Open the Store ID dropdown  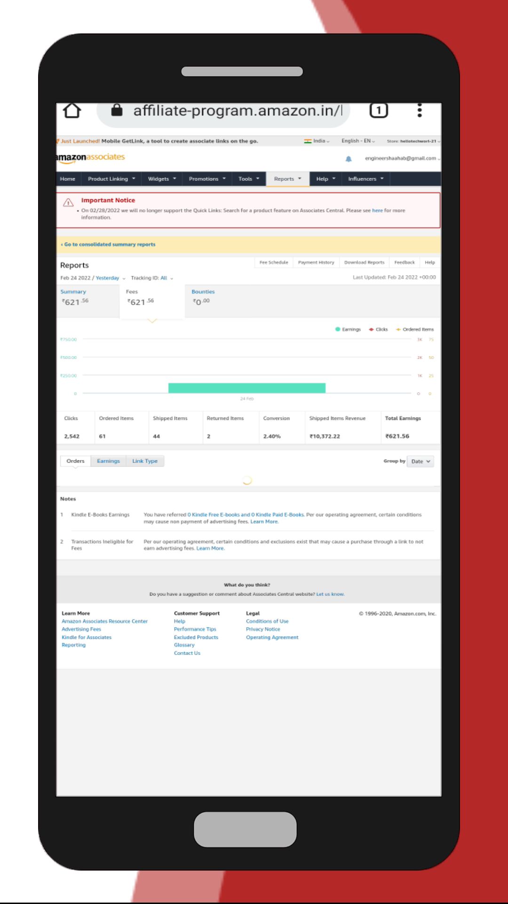(413, 141)
